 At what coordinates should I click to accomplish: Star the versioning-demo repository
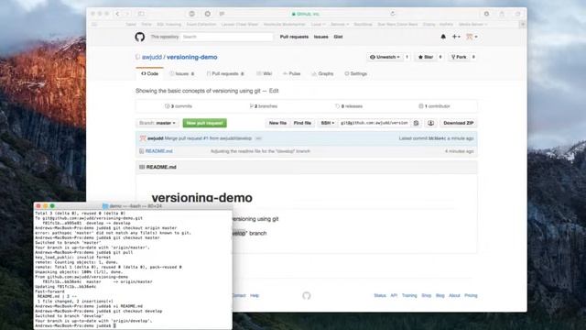(x=426, y=57)
